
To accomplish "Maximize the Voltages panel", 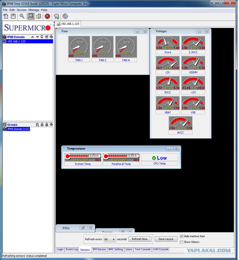I will tap(207, 32).
